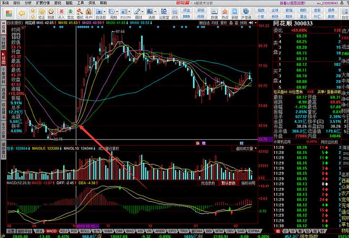This screenshot has width=349, height=238.
Task: Select the K线图 sidebar tab
Action: 3,58
